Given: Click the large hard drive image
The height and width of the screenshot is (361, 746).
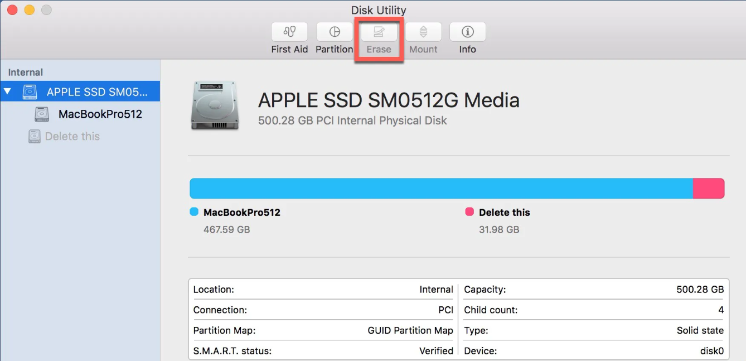Looking at the screenshot, I should tap(215, 105).
